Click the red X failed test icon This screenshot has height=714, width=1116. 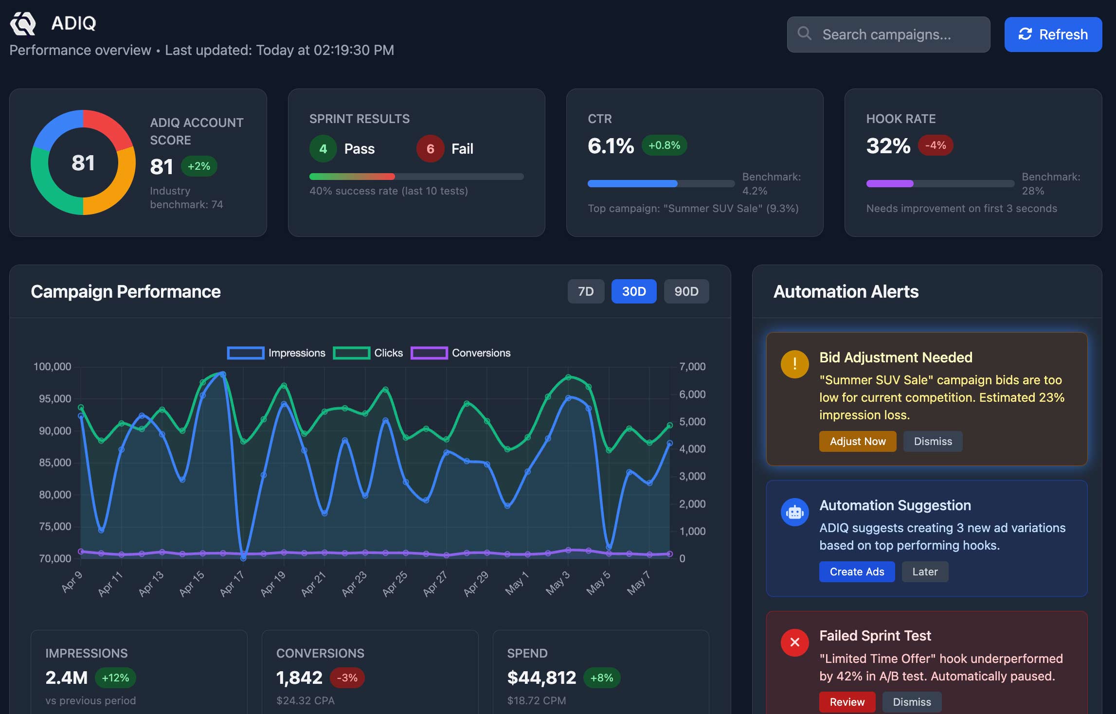tap(794, 643)
